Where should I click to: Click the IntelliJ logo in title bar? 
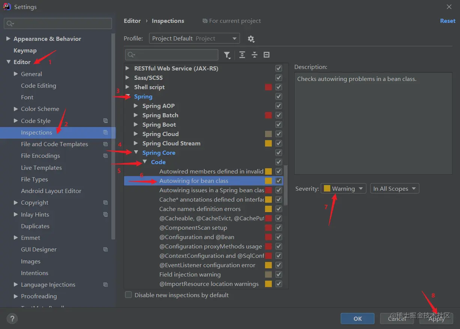7,7
